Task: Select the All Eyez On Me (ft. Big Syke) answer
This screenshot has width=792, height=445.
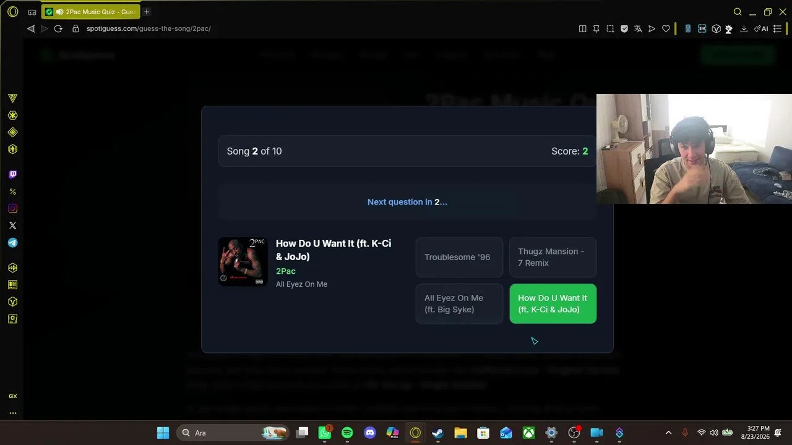Action: [459, 303]
